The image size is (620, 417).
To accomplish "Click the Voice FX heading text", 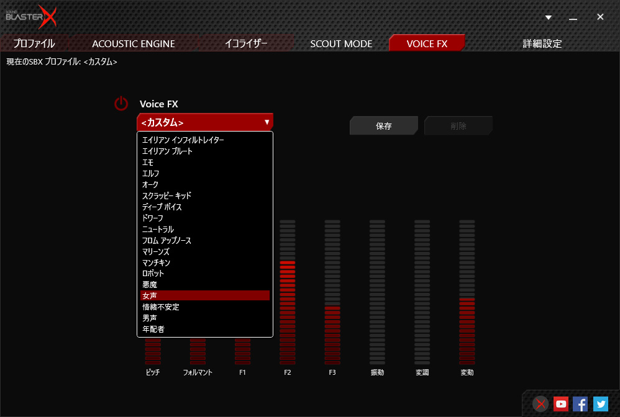I will tap(159, 104).
